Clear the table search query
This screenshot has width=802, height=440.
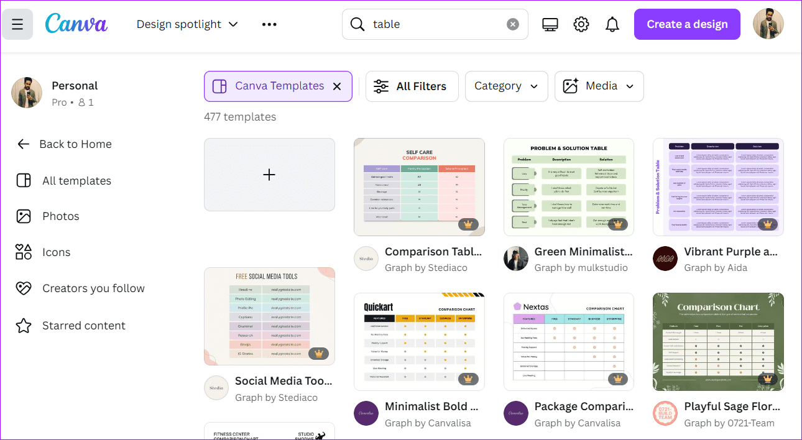pos(512,24)
